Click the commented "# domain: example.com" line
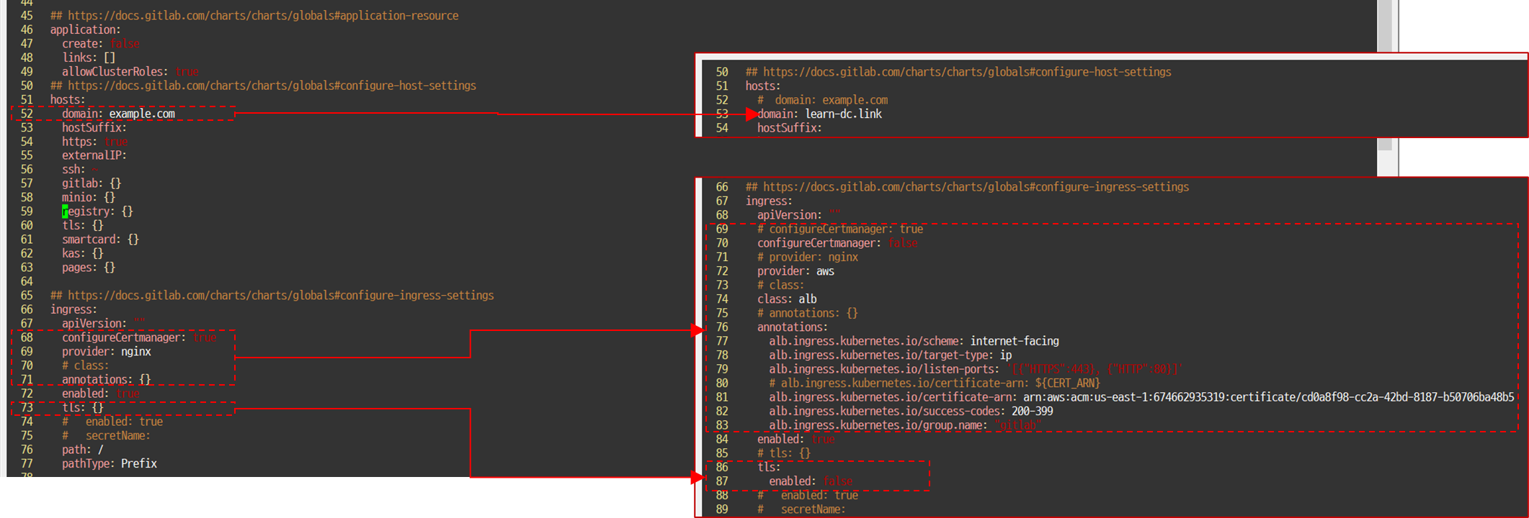 pos(822,100)
